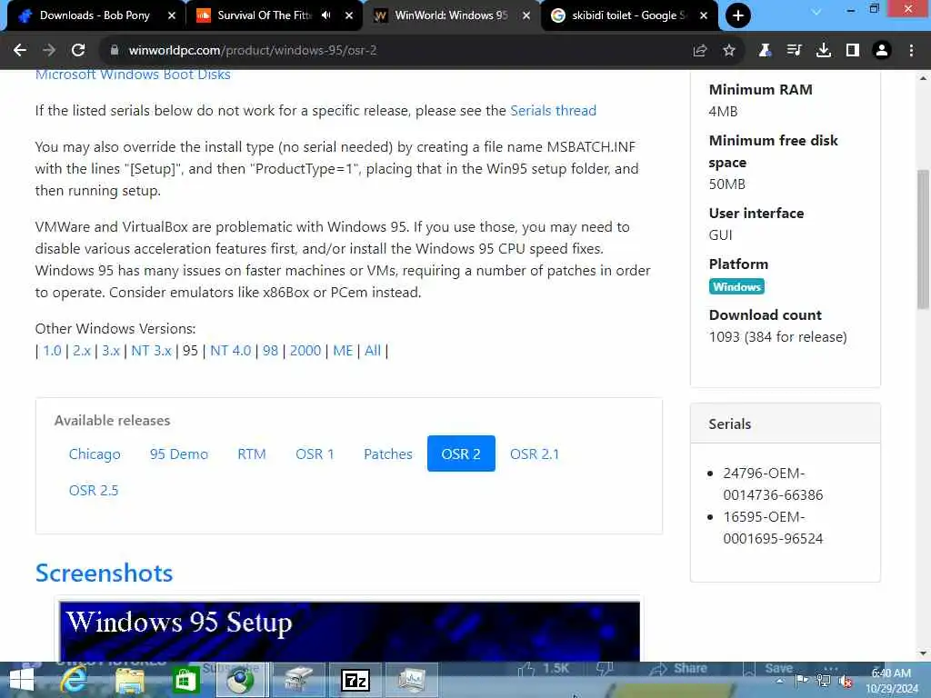Viewport: 931px width, 698px height.
Task: Open a new browser tab
Action: pos(738,15)
